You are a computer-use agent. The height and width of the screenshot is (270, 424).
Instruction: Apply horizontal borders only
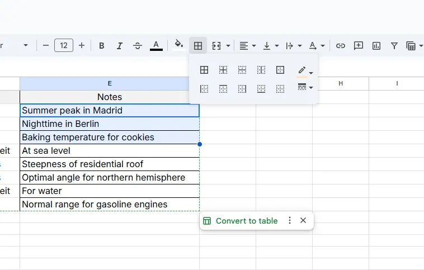[242, 70]
